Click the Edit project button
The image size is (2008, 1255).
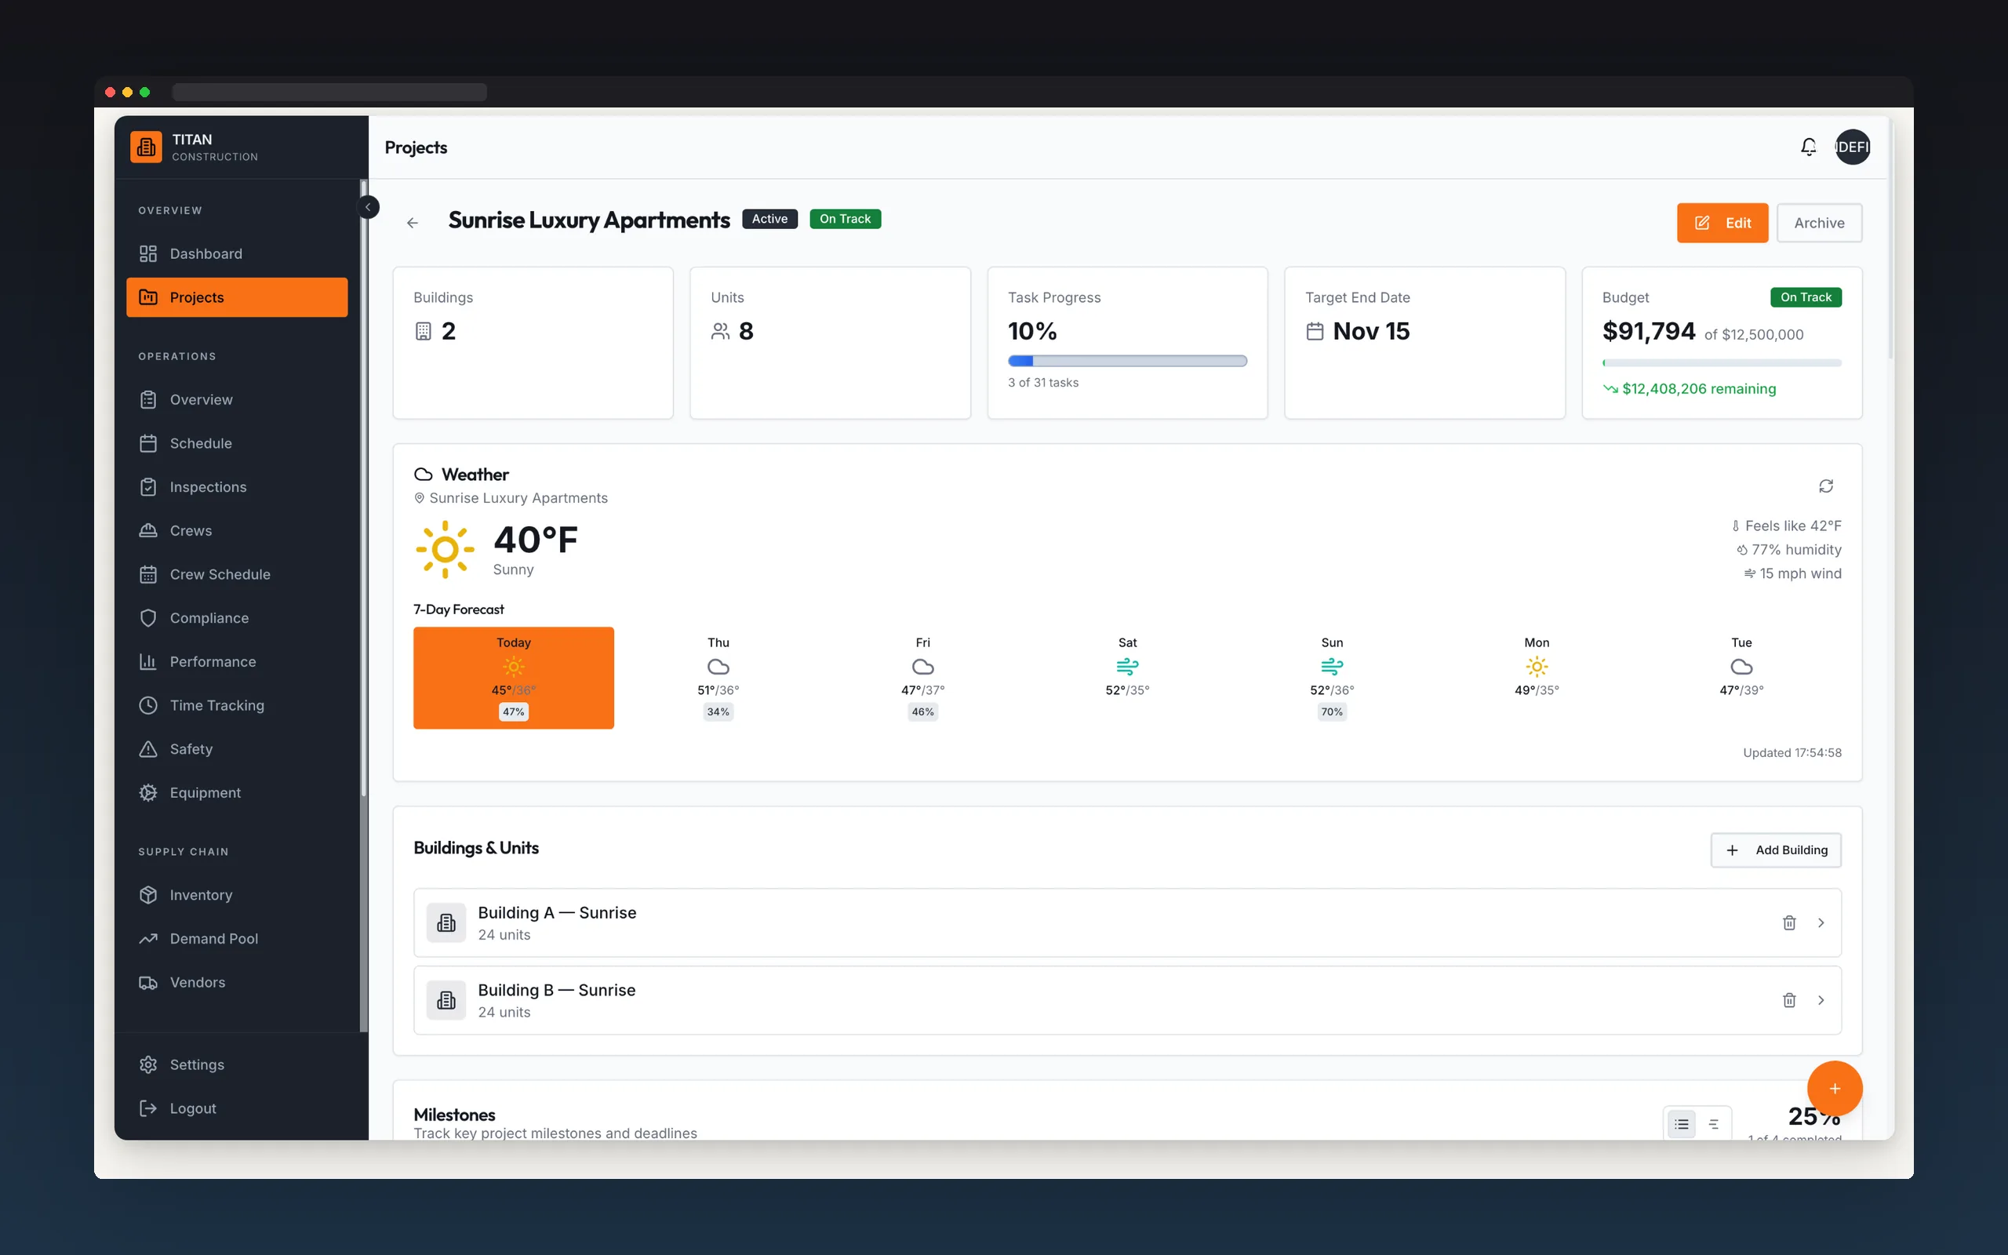click(1722, 223)
